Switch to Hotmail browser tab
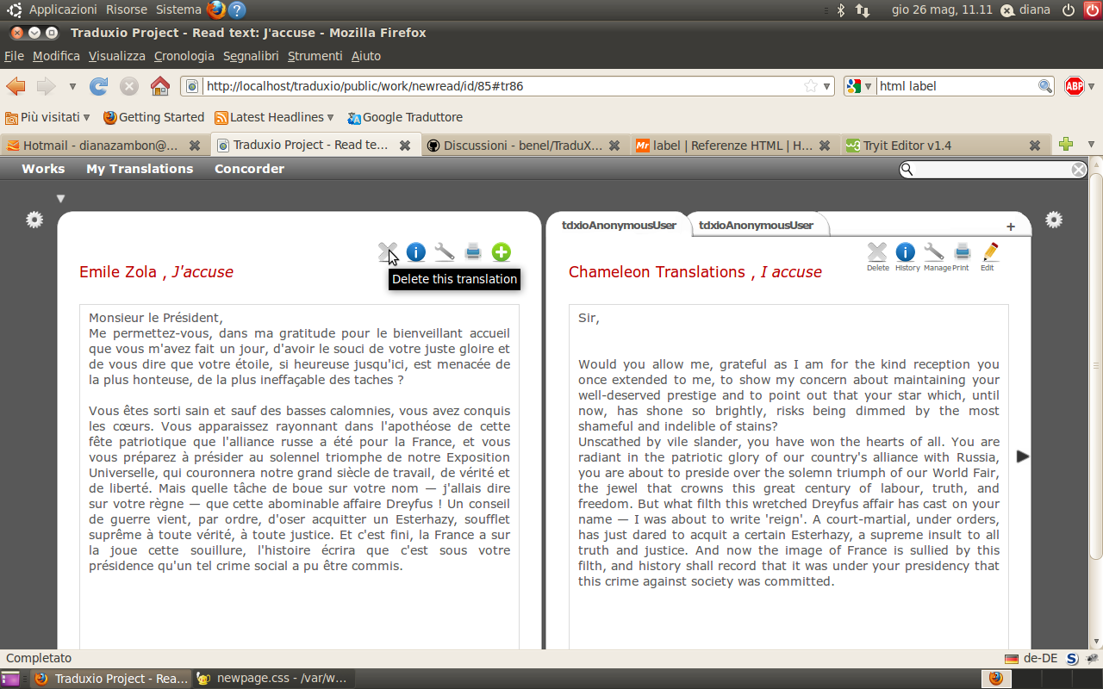This screenshot has width=1103, height=689. click(103, 145)
